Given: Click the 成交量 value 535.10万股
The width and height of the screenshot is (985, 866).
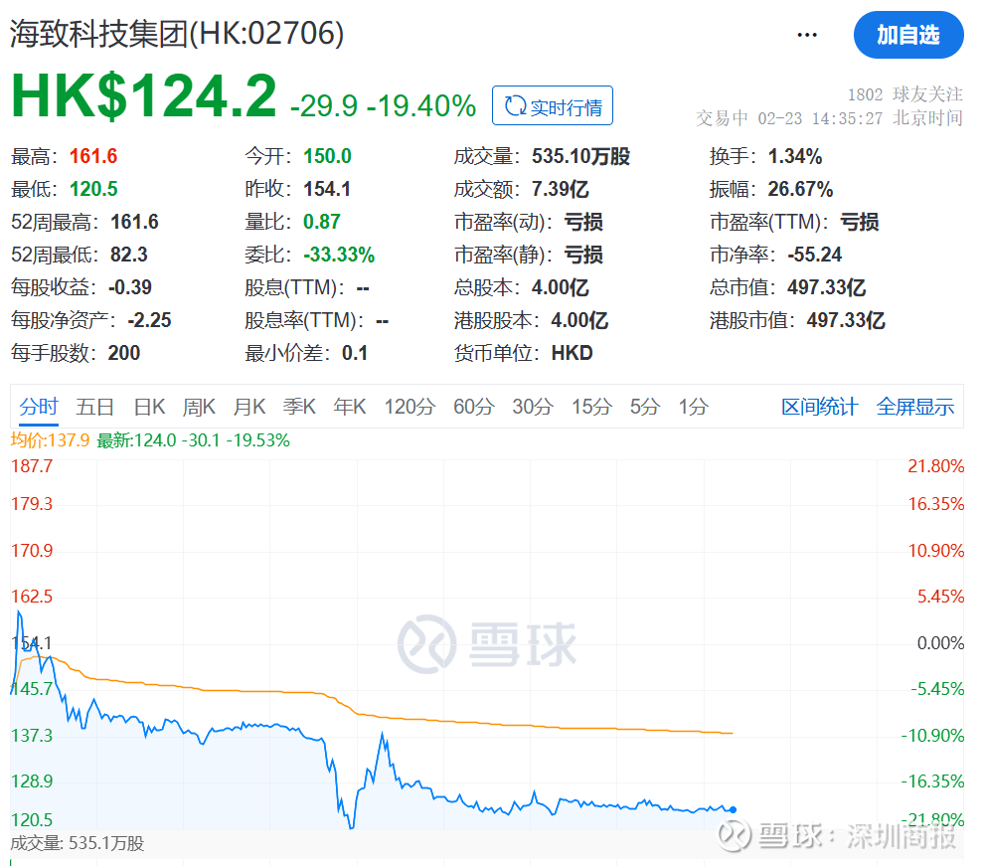Looking at the screenshot, I should click(x=581, y=156).
